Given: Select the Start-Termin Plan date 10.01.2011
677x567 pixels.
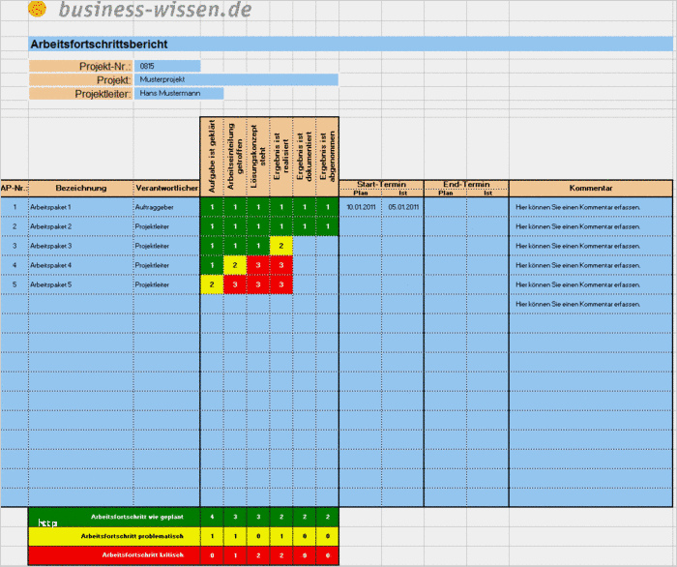Looking at the screenshot, I should [x=361, y=207].
